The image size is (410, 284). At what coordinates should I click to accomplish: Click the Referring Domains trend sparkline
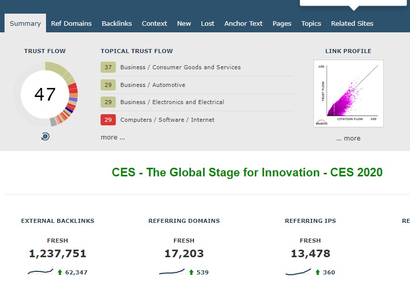pos(172,272)
